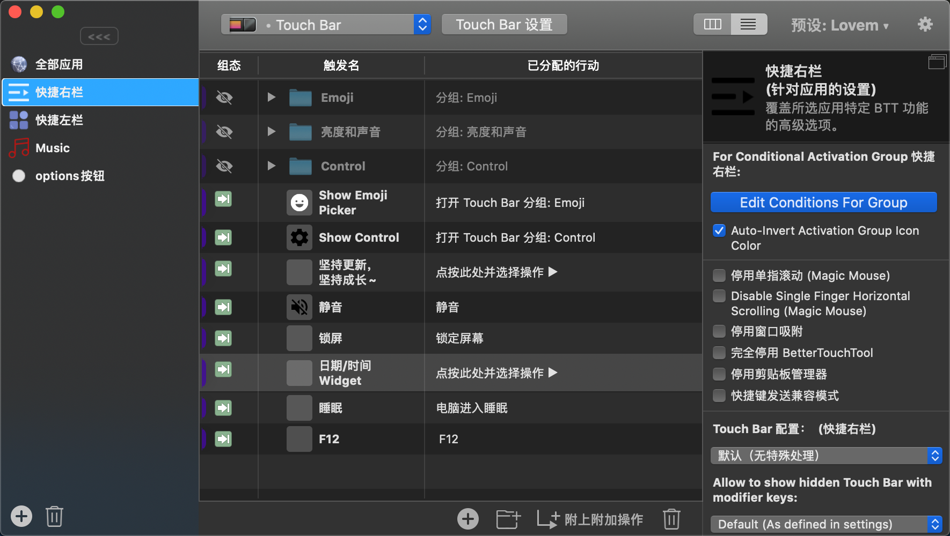Toggle Auto-Invert Activation Group Icon Color
The width and height of the screenshot is (950, 536).
pos(719,230)
